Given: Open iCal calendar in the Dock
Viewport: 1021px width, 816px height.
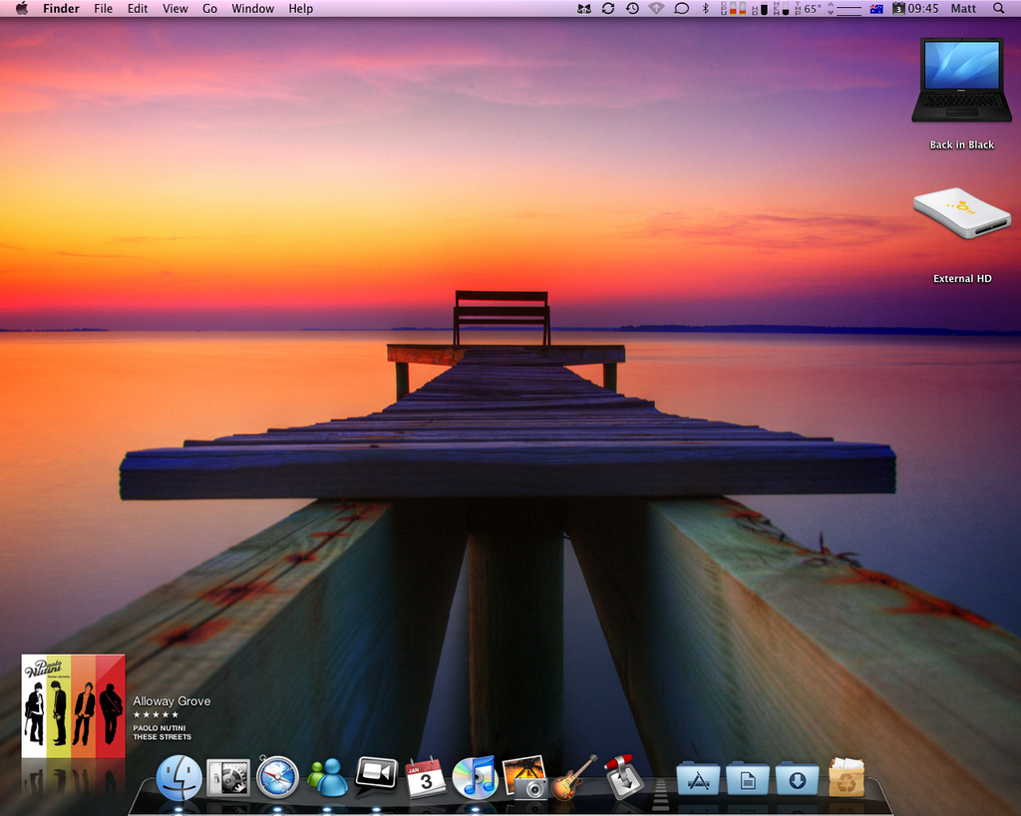Looking at the screenshot, I should point(426,777).
